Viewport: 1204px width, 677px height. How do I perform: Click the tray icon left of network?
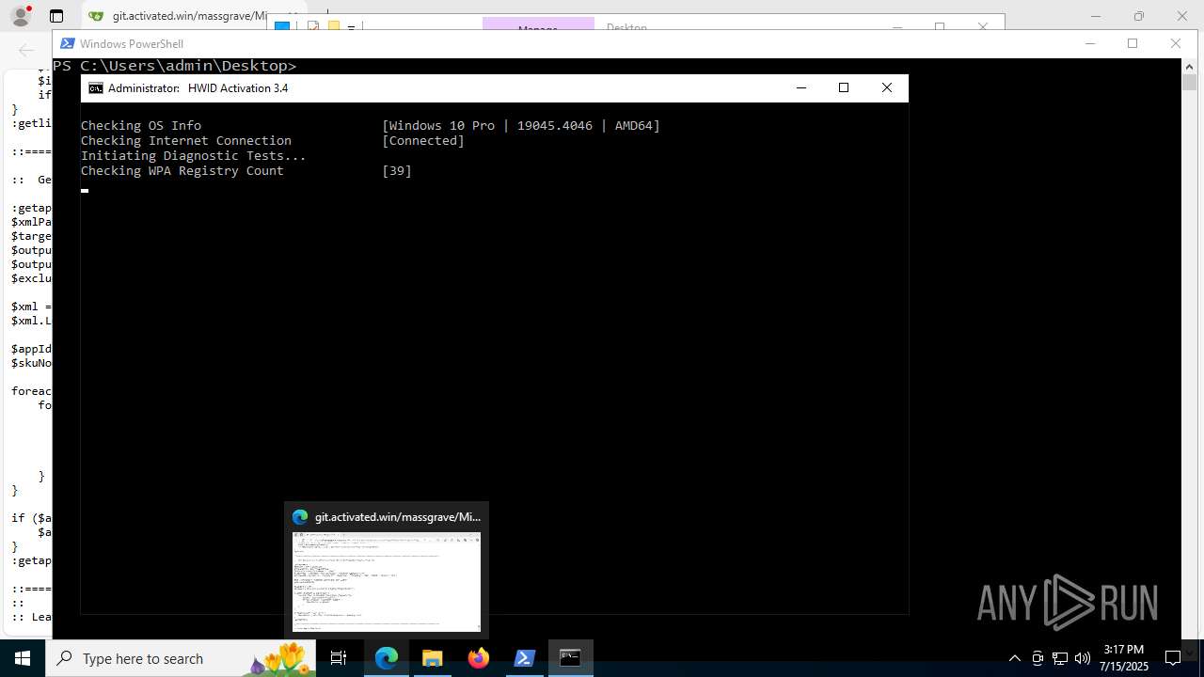click(x=1038, y=658)
